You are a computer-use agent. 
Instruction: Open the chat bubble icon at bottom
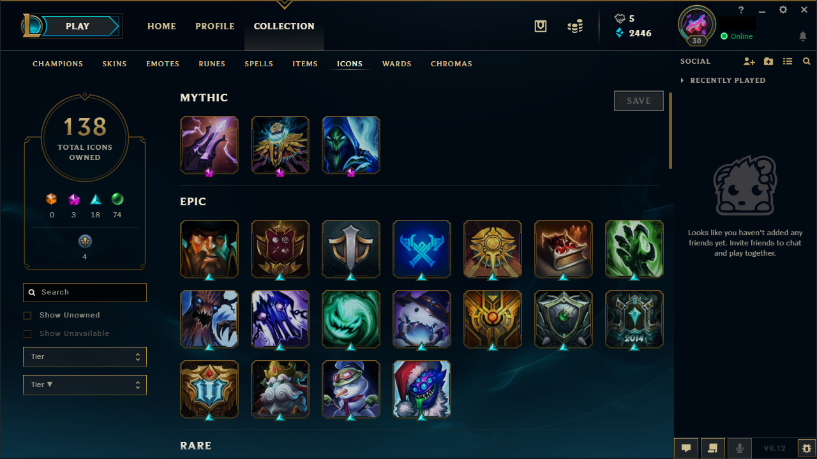pyautogui.click(x=686, y=448)
